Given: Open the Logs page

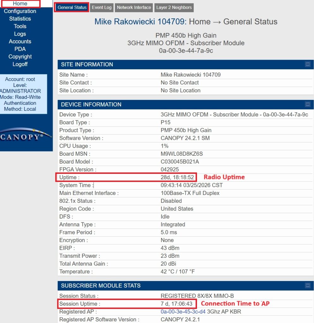Looking at the screenshot, I should [x=20, y=34].
